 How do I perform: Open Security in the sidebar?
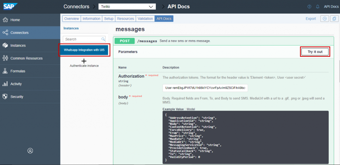[30, 97]
